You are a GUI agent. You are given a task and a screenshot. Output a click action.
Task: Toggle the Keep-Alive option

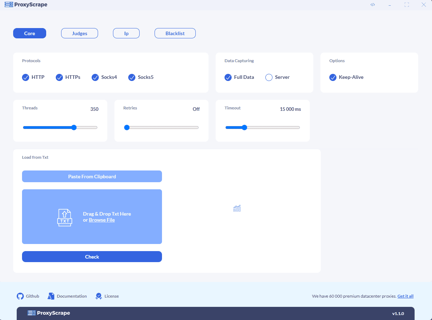pyautogui.click(x=333, y=77)
